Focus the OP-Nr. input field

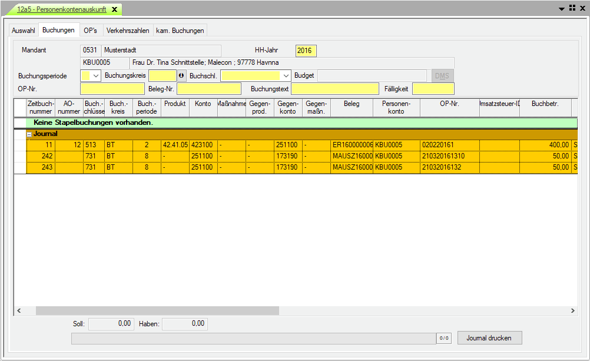[112, 89]
